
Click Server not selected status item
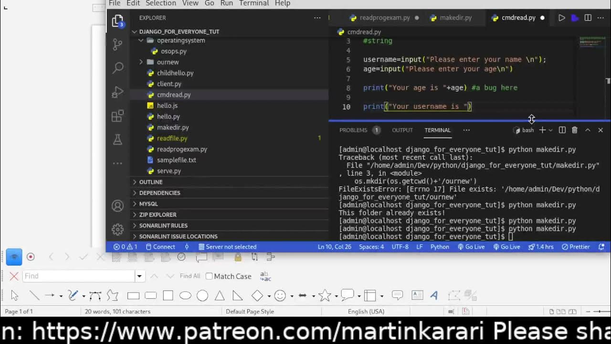(227, 247)
